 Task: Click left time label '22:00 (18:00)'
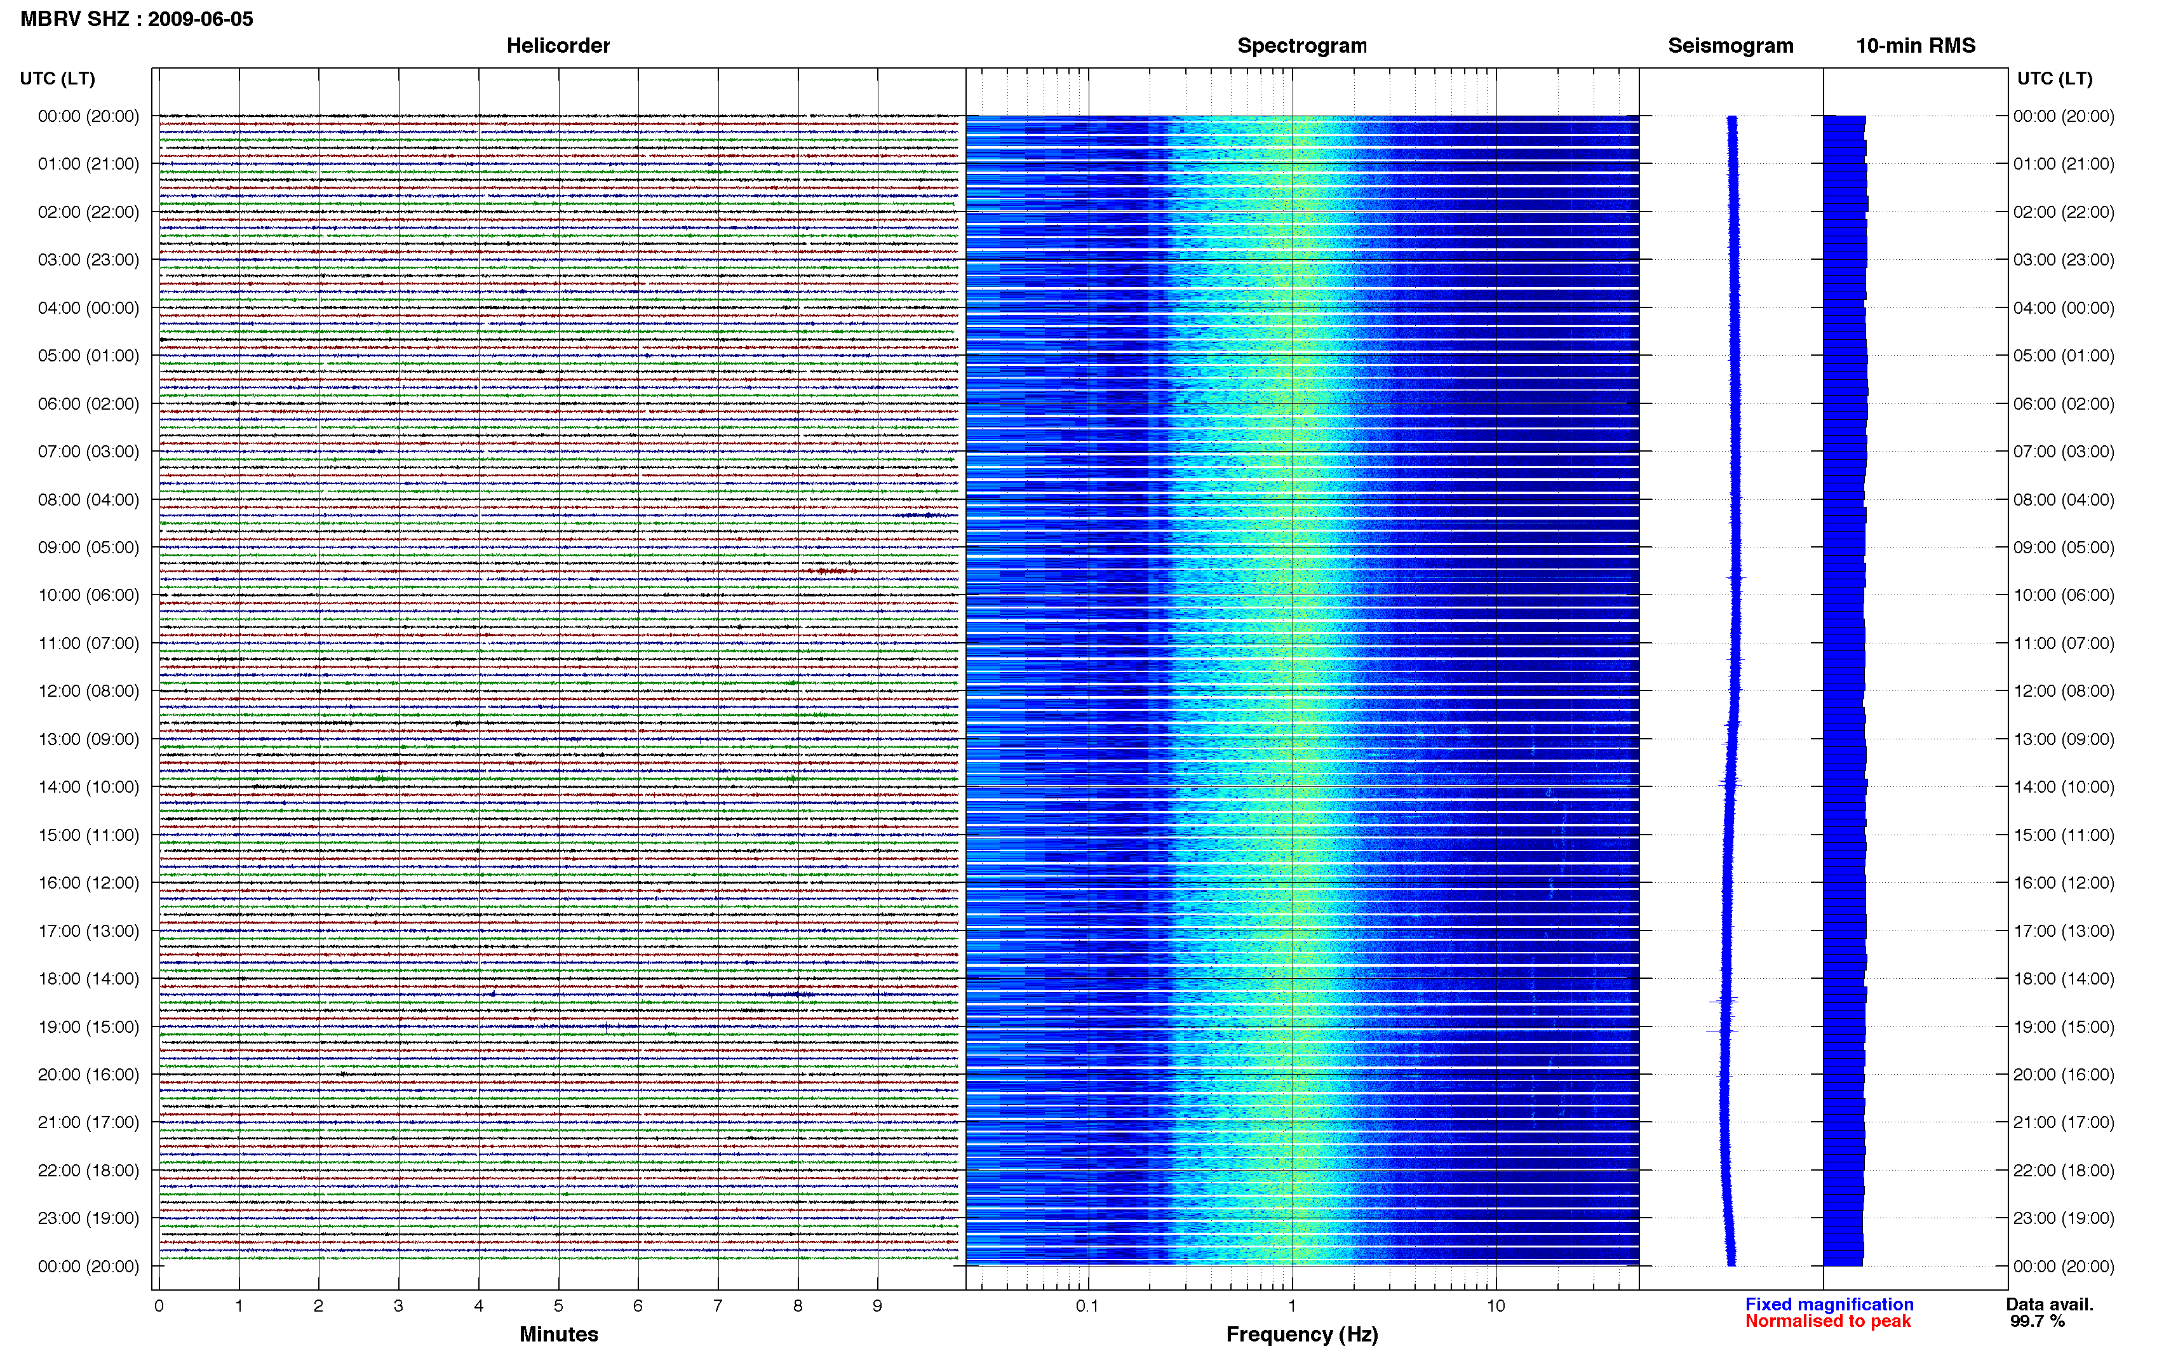coord(89,1170)
